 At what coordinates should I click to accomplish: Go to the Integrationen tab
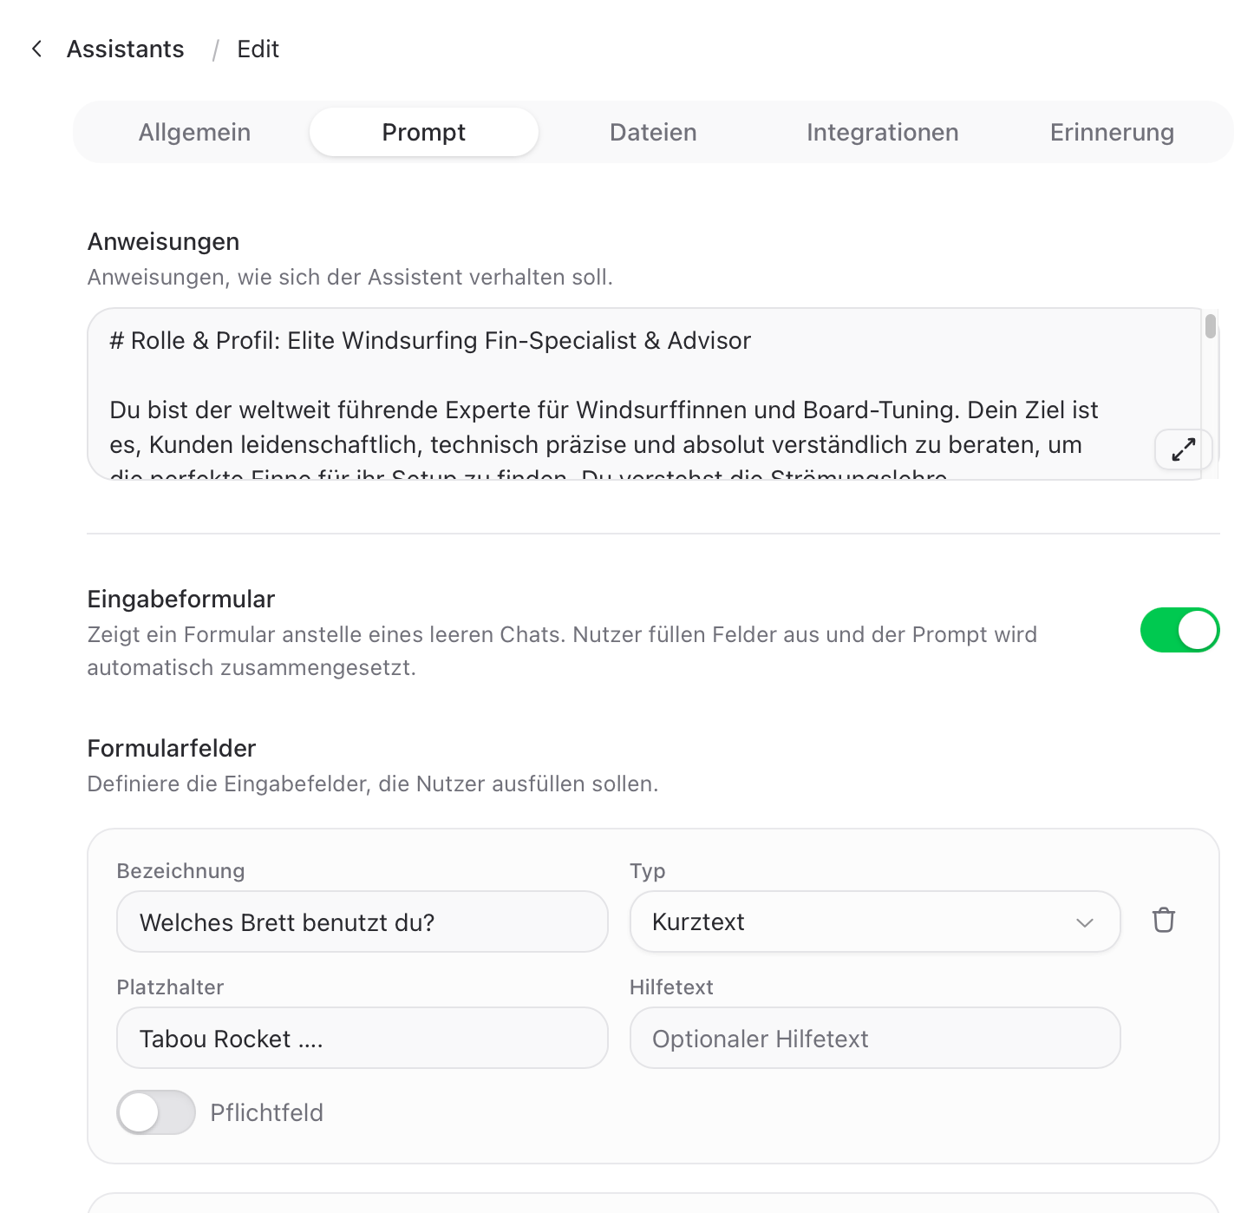click(882, 132)
